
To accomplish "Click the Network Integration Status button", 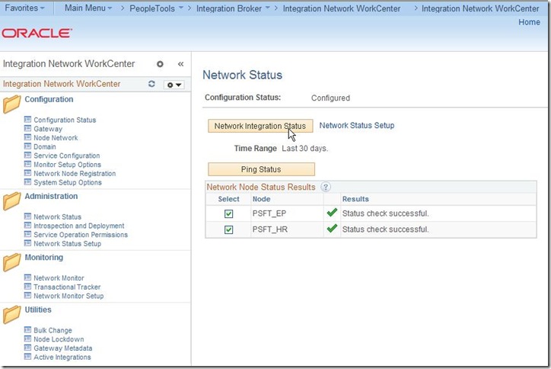I will click(x=260, y=126).
